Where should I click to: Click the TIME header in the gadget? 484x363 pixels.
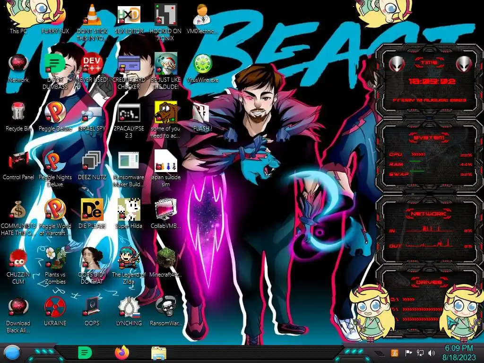(x=429, y=63)
